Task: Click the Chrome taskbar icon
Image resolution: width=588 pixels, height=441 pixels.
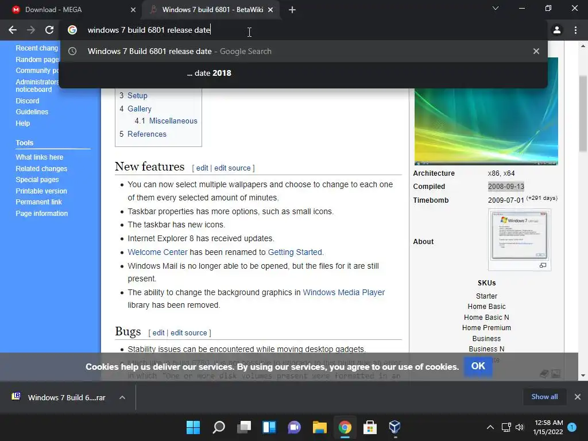Action: pos(345,427)
